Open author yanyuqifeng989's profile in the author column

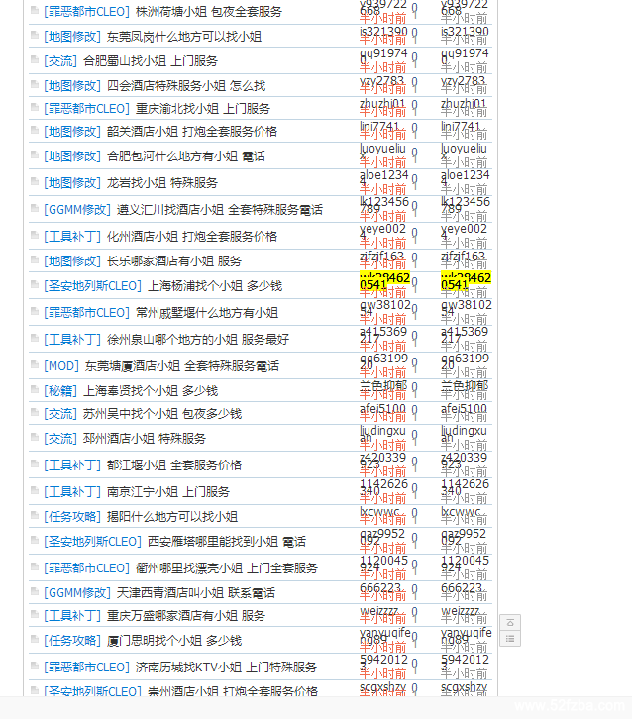(385, 636)
